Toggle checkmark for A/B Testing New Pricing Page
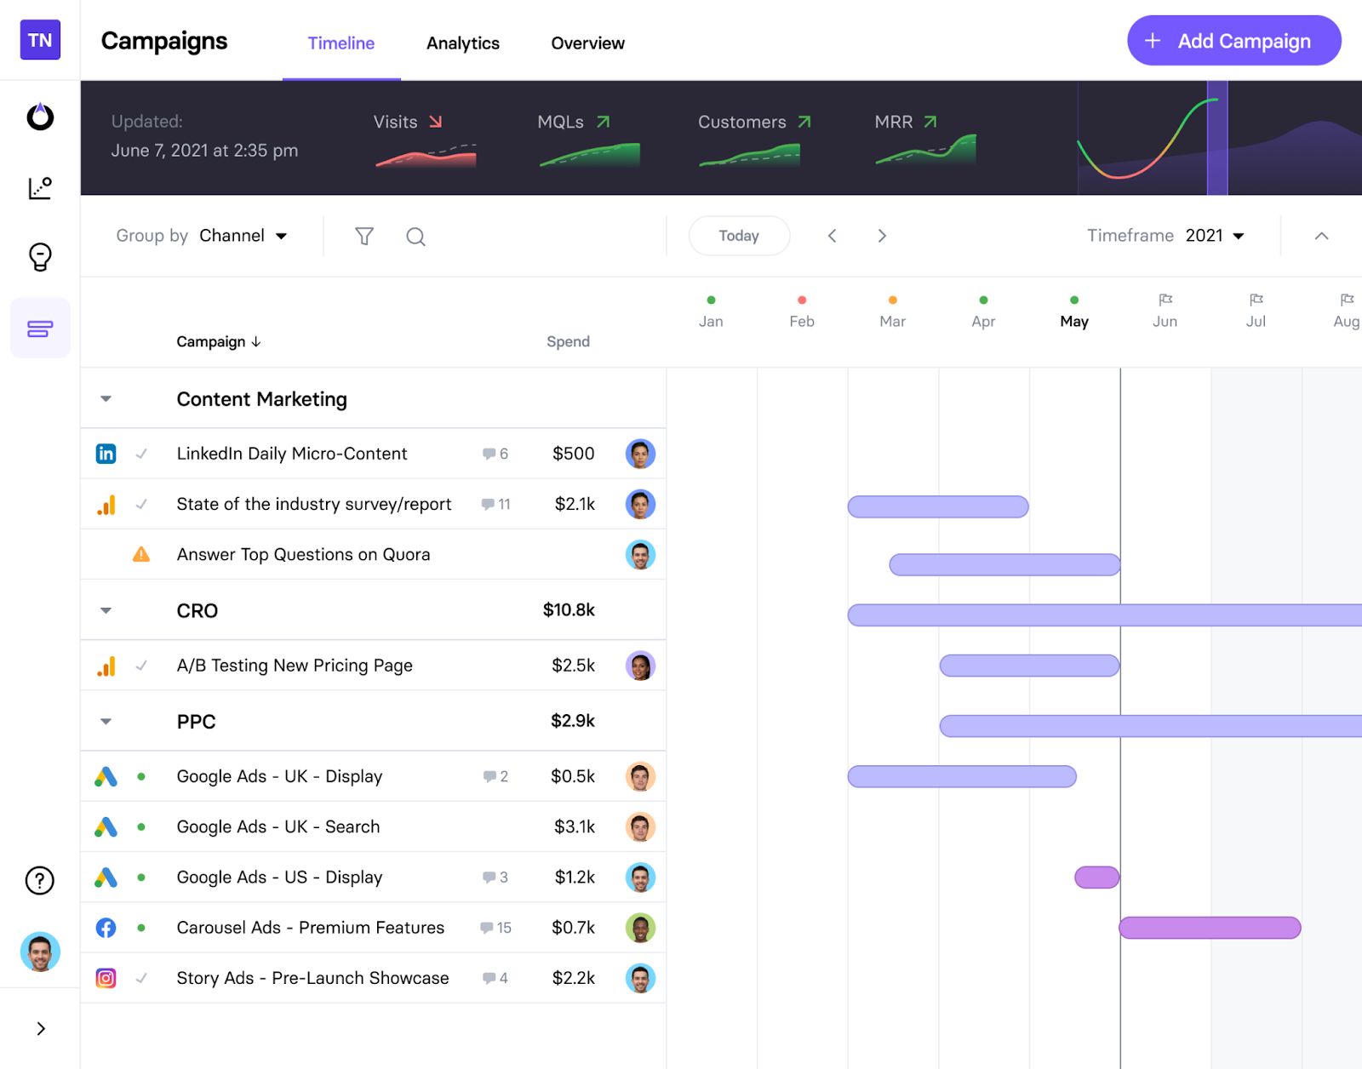Screen dimensions: 1362x1069 pyautogui.click(x=141, y=666)
